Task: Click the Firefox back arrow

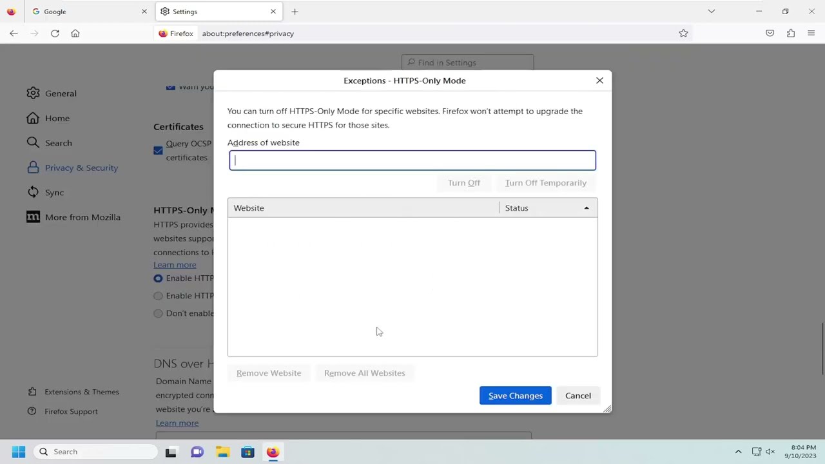Action: click(14, 34)
